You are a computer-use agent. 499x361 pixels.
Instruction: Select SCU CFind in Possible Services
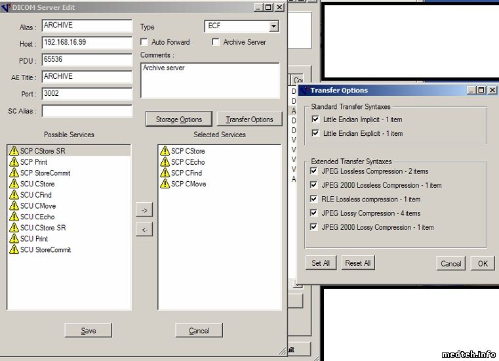click(x=37, y=195)
